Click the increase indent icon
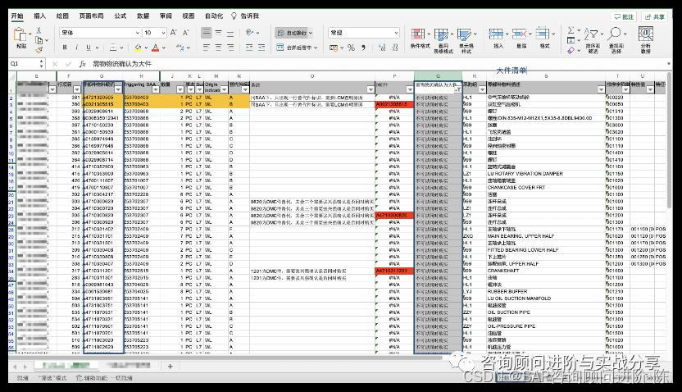The width and height of the screenshot is (682, 392). click(261, 48)
